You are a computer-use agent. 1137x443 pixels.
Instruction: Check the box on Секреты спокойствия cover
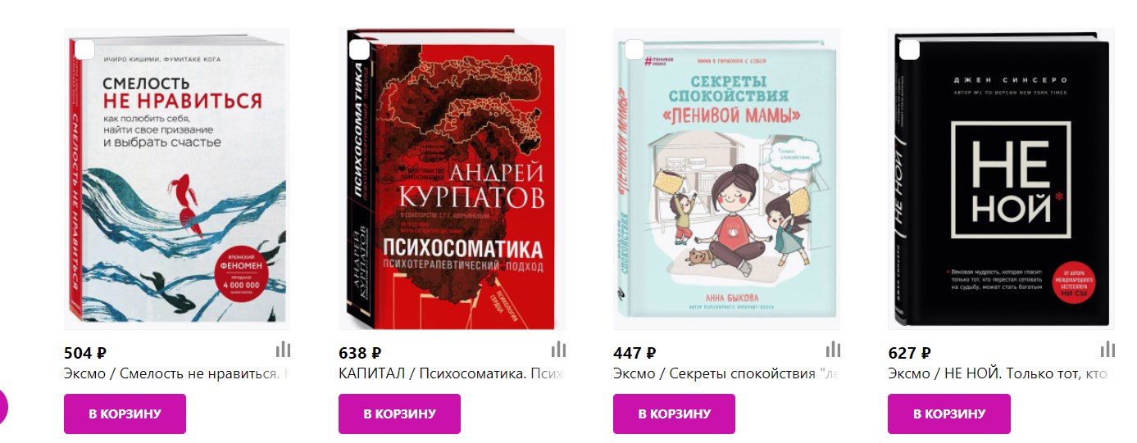[x=634, y=50]
